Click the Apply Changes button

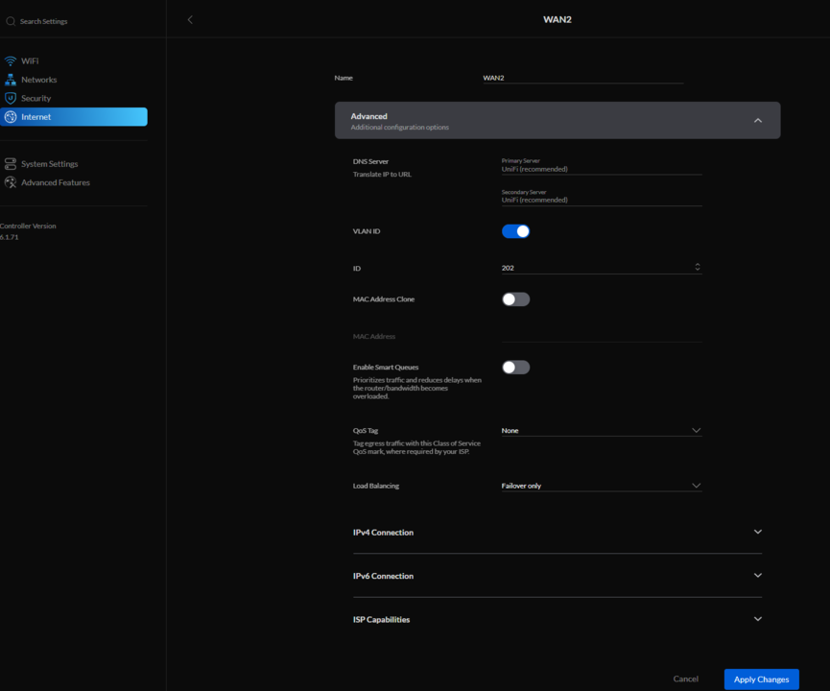click(761, 679)
